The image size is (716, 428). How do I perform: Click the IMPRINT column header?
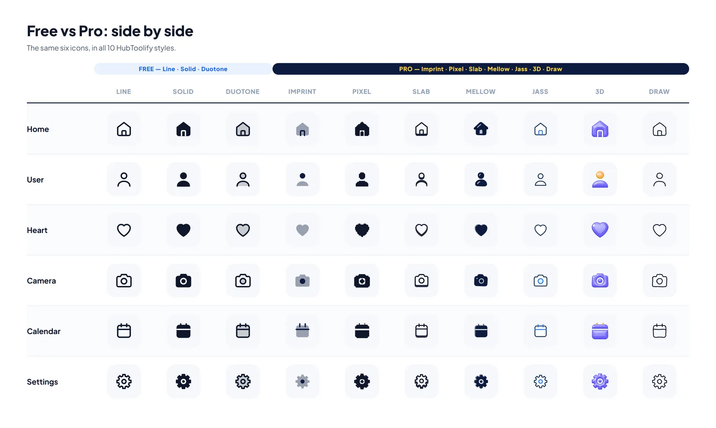(x=302, y=92)
